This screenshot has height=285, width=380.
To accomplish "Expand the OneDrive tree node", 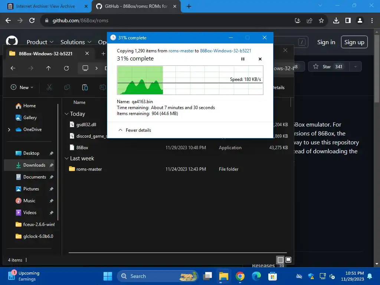I will coord(9,130).
